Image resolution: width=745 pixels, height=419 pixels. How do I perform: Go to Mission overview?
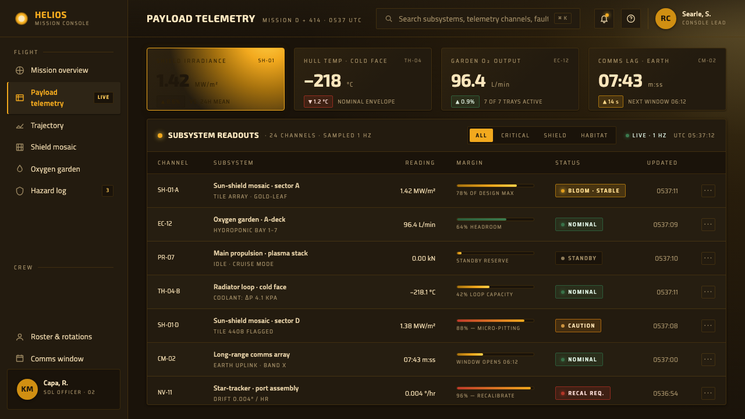point(64,70)
